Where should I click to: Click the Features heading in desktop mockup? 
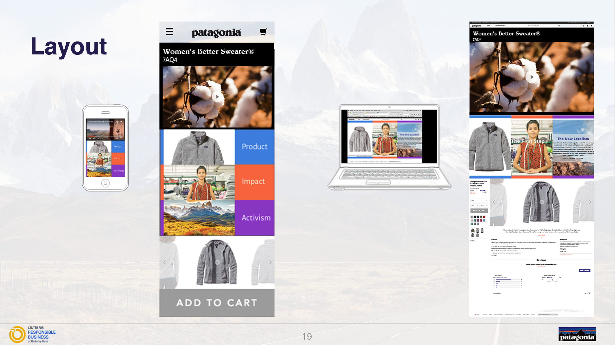[x=494, y=240]
